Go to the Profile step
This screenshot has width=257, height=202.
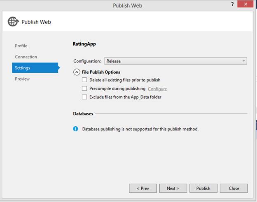click(21, 46)
